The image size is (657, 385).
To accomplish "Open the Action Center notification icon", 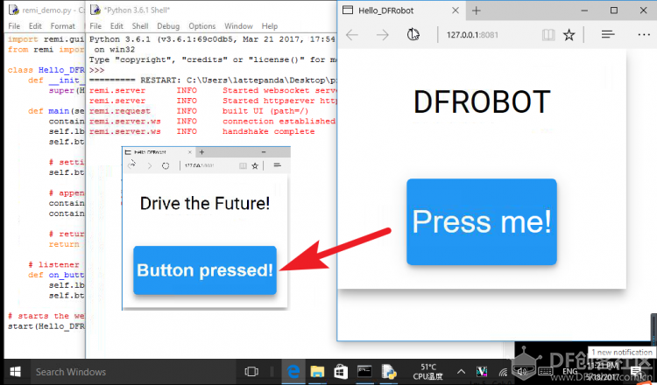I will (636, 372).
